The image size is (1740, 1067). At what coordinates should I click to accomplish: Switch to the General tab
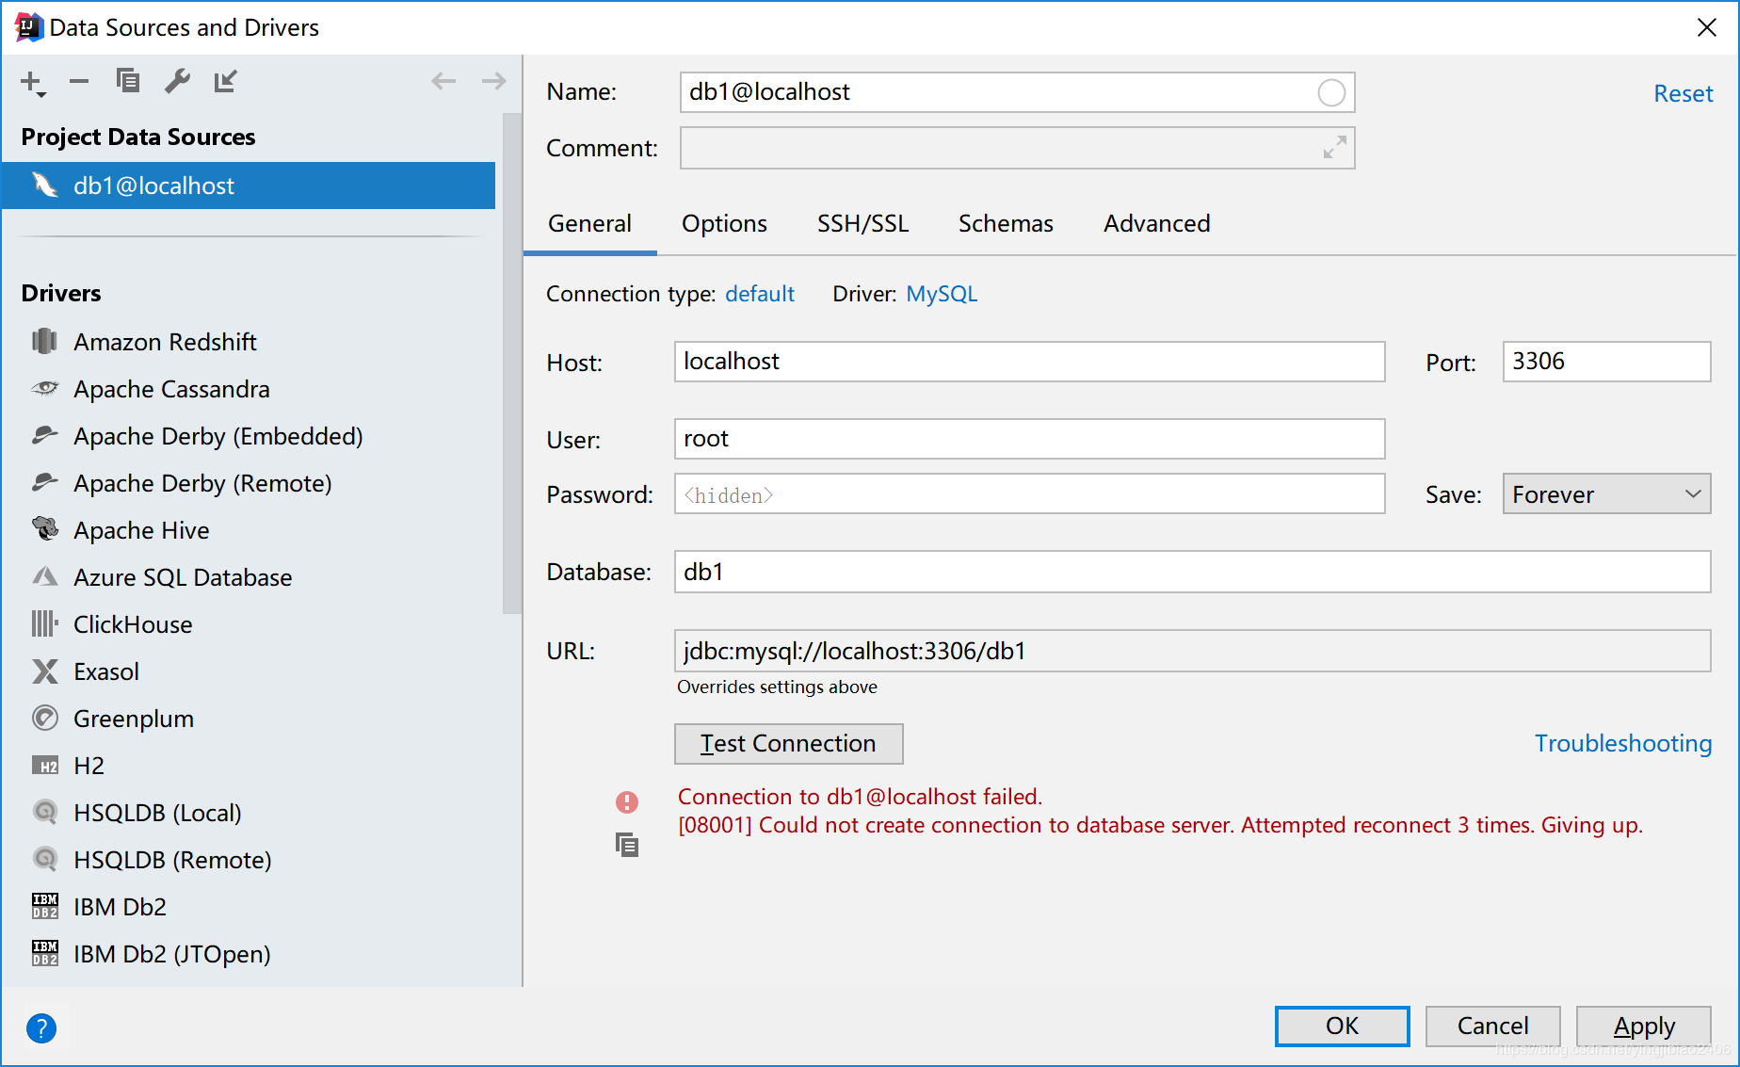point(589,224)
